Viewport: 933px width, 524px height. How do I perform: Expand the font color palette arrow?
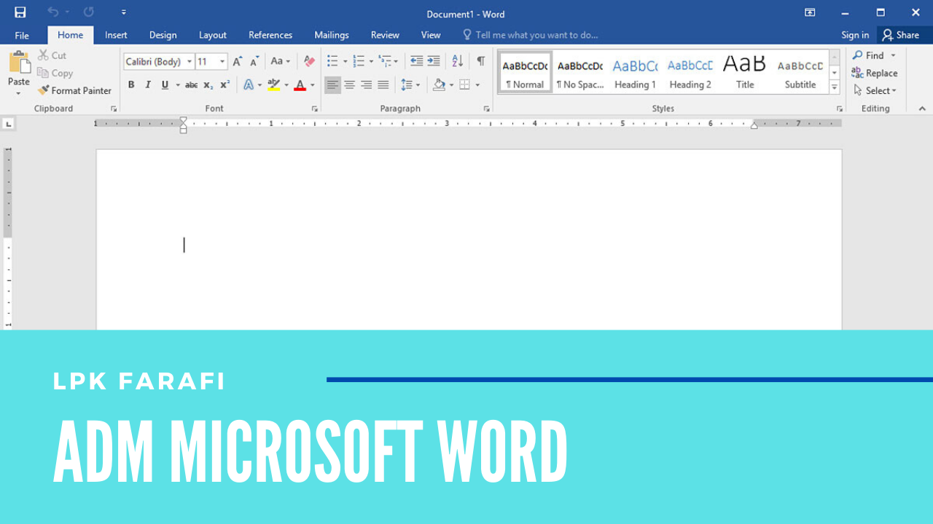tap(312, 85)
